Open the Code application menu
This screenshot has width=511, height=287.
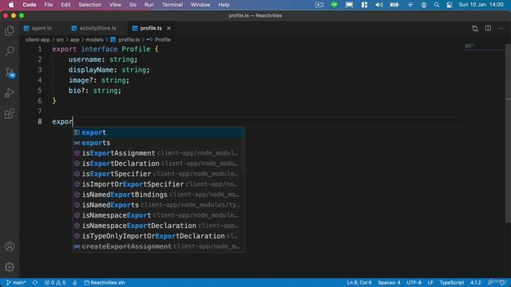pos(30,5)
